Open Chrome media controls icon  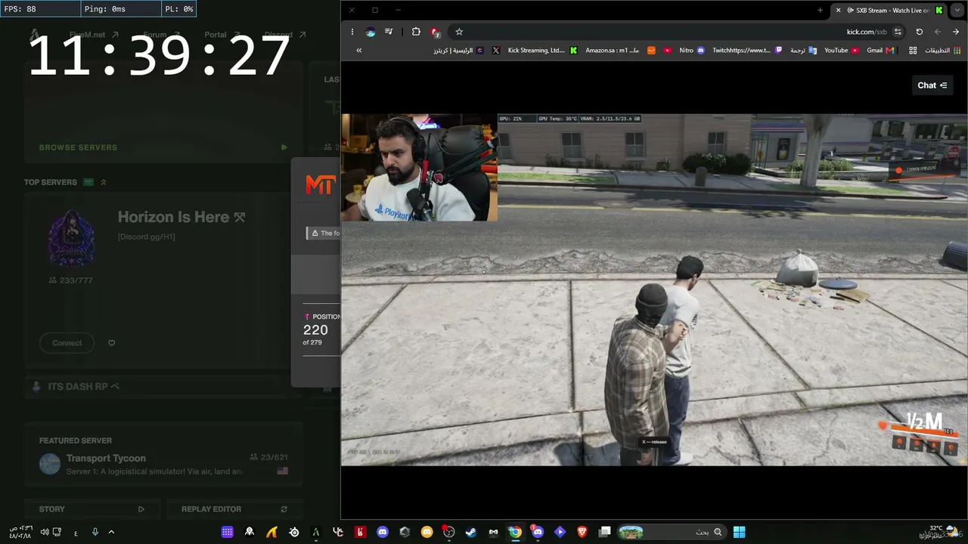389,32
